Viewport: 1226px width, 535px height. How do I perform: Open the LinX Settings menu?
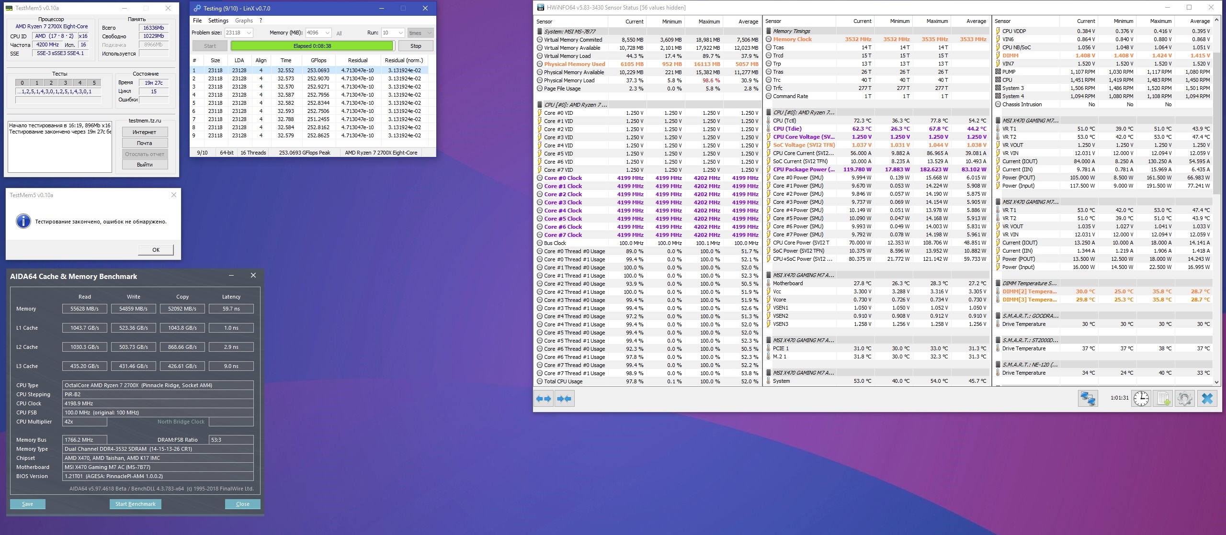click(x=218, y=21)
